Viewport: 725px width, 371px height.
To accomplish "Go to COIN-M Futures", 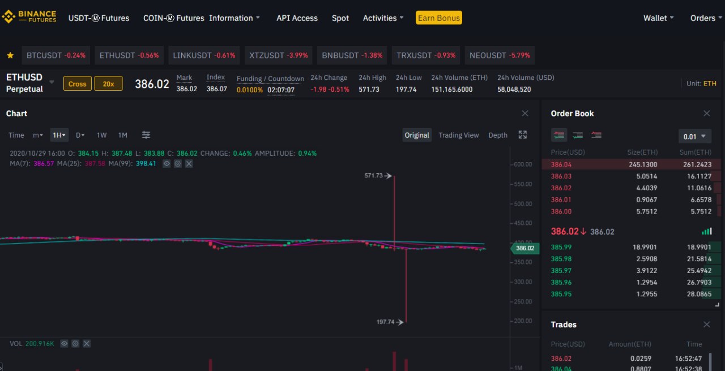I will coord(173,18).
